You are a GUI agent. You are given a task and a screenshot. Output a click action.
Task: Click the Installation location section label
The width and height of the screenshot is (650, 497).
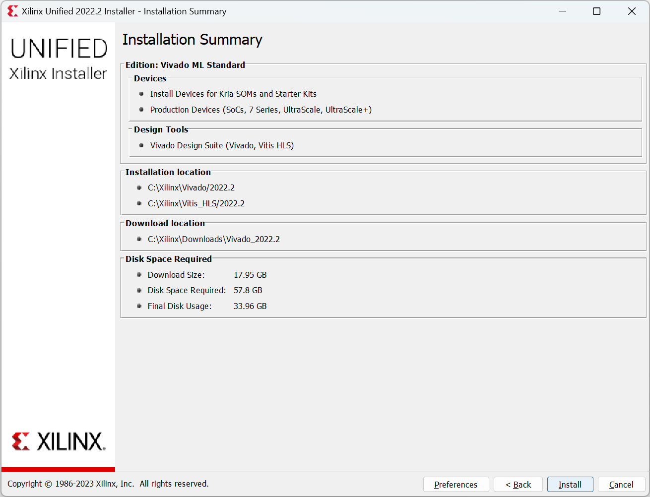click(x=167, y=172)
